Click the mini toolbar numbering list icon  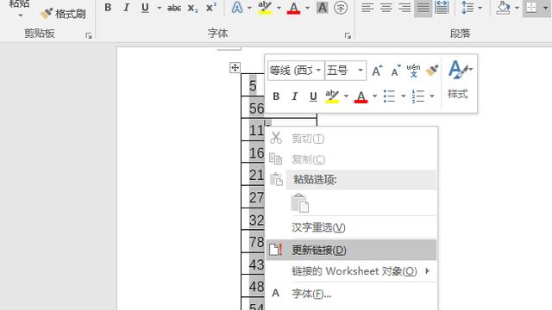[418, 96]
